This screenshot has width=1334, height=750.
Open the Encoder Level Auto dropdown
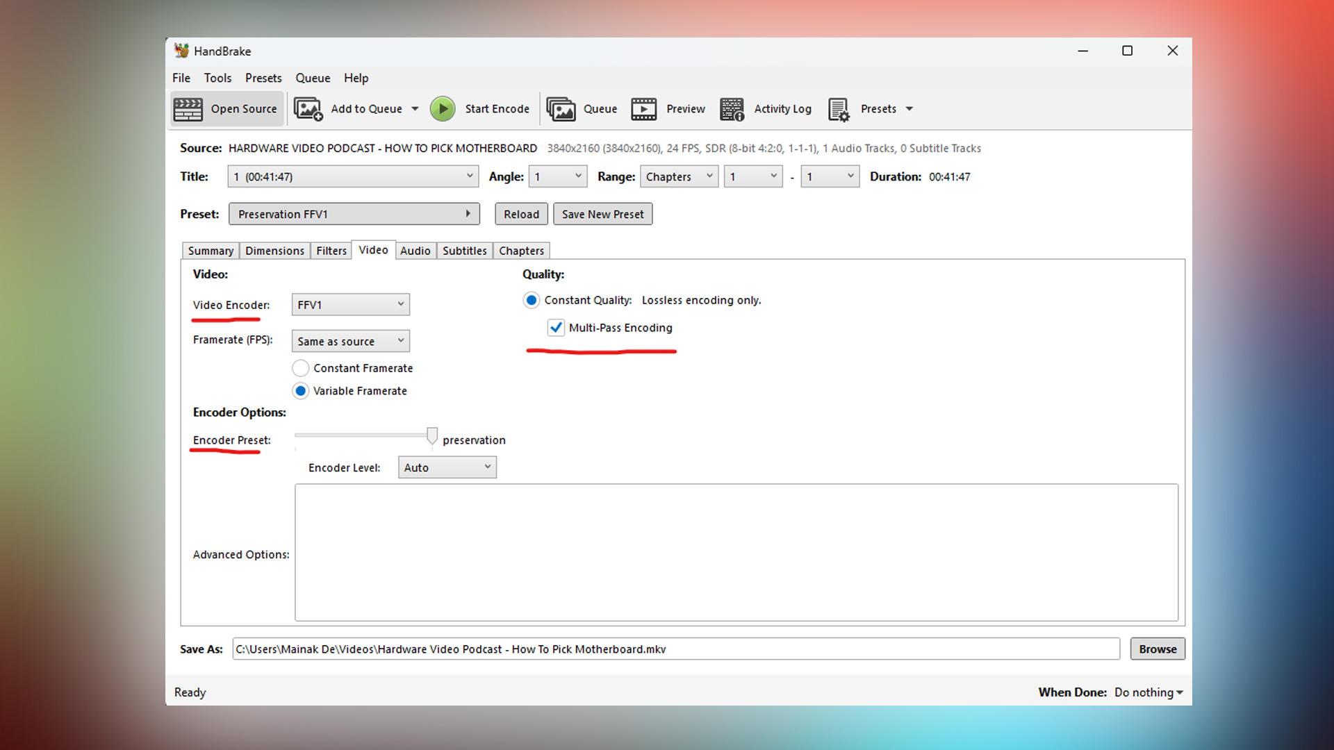(447, 467)
